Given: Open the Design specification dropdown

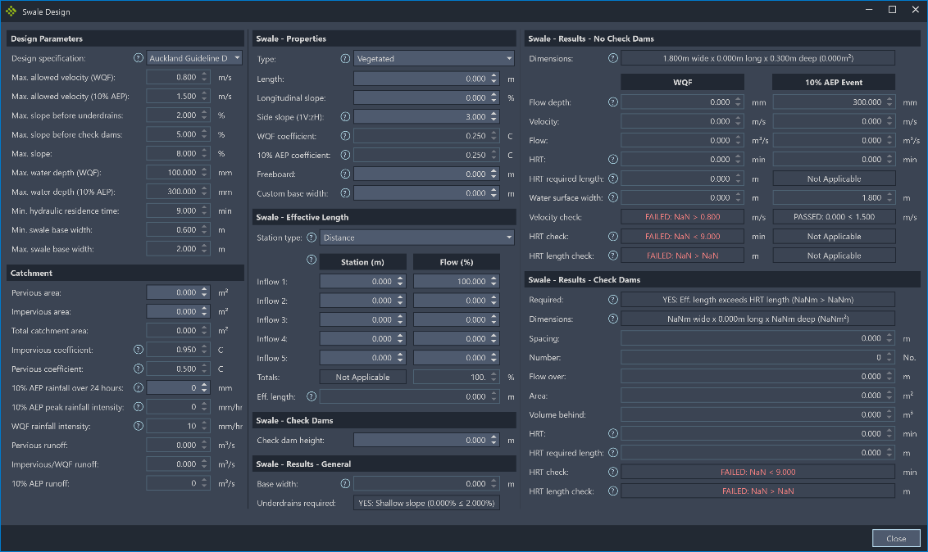Looking at the screenshot, I should tap(194, 58).
